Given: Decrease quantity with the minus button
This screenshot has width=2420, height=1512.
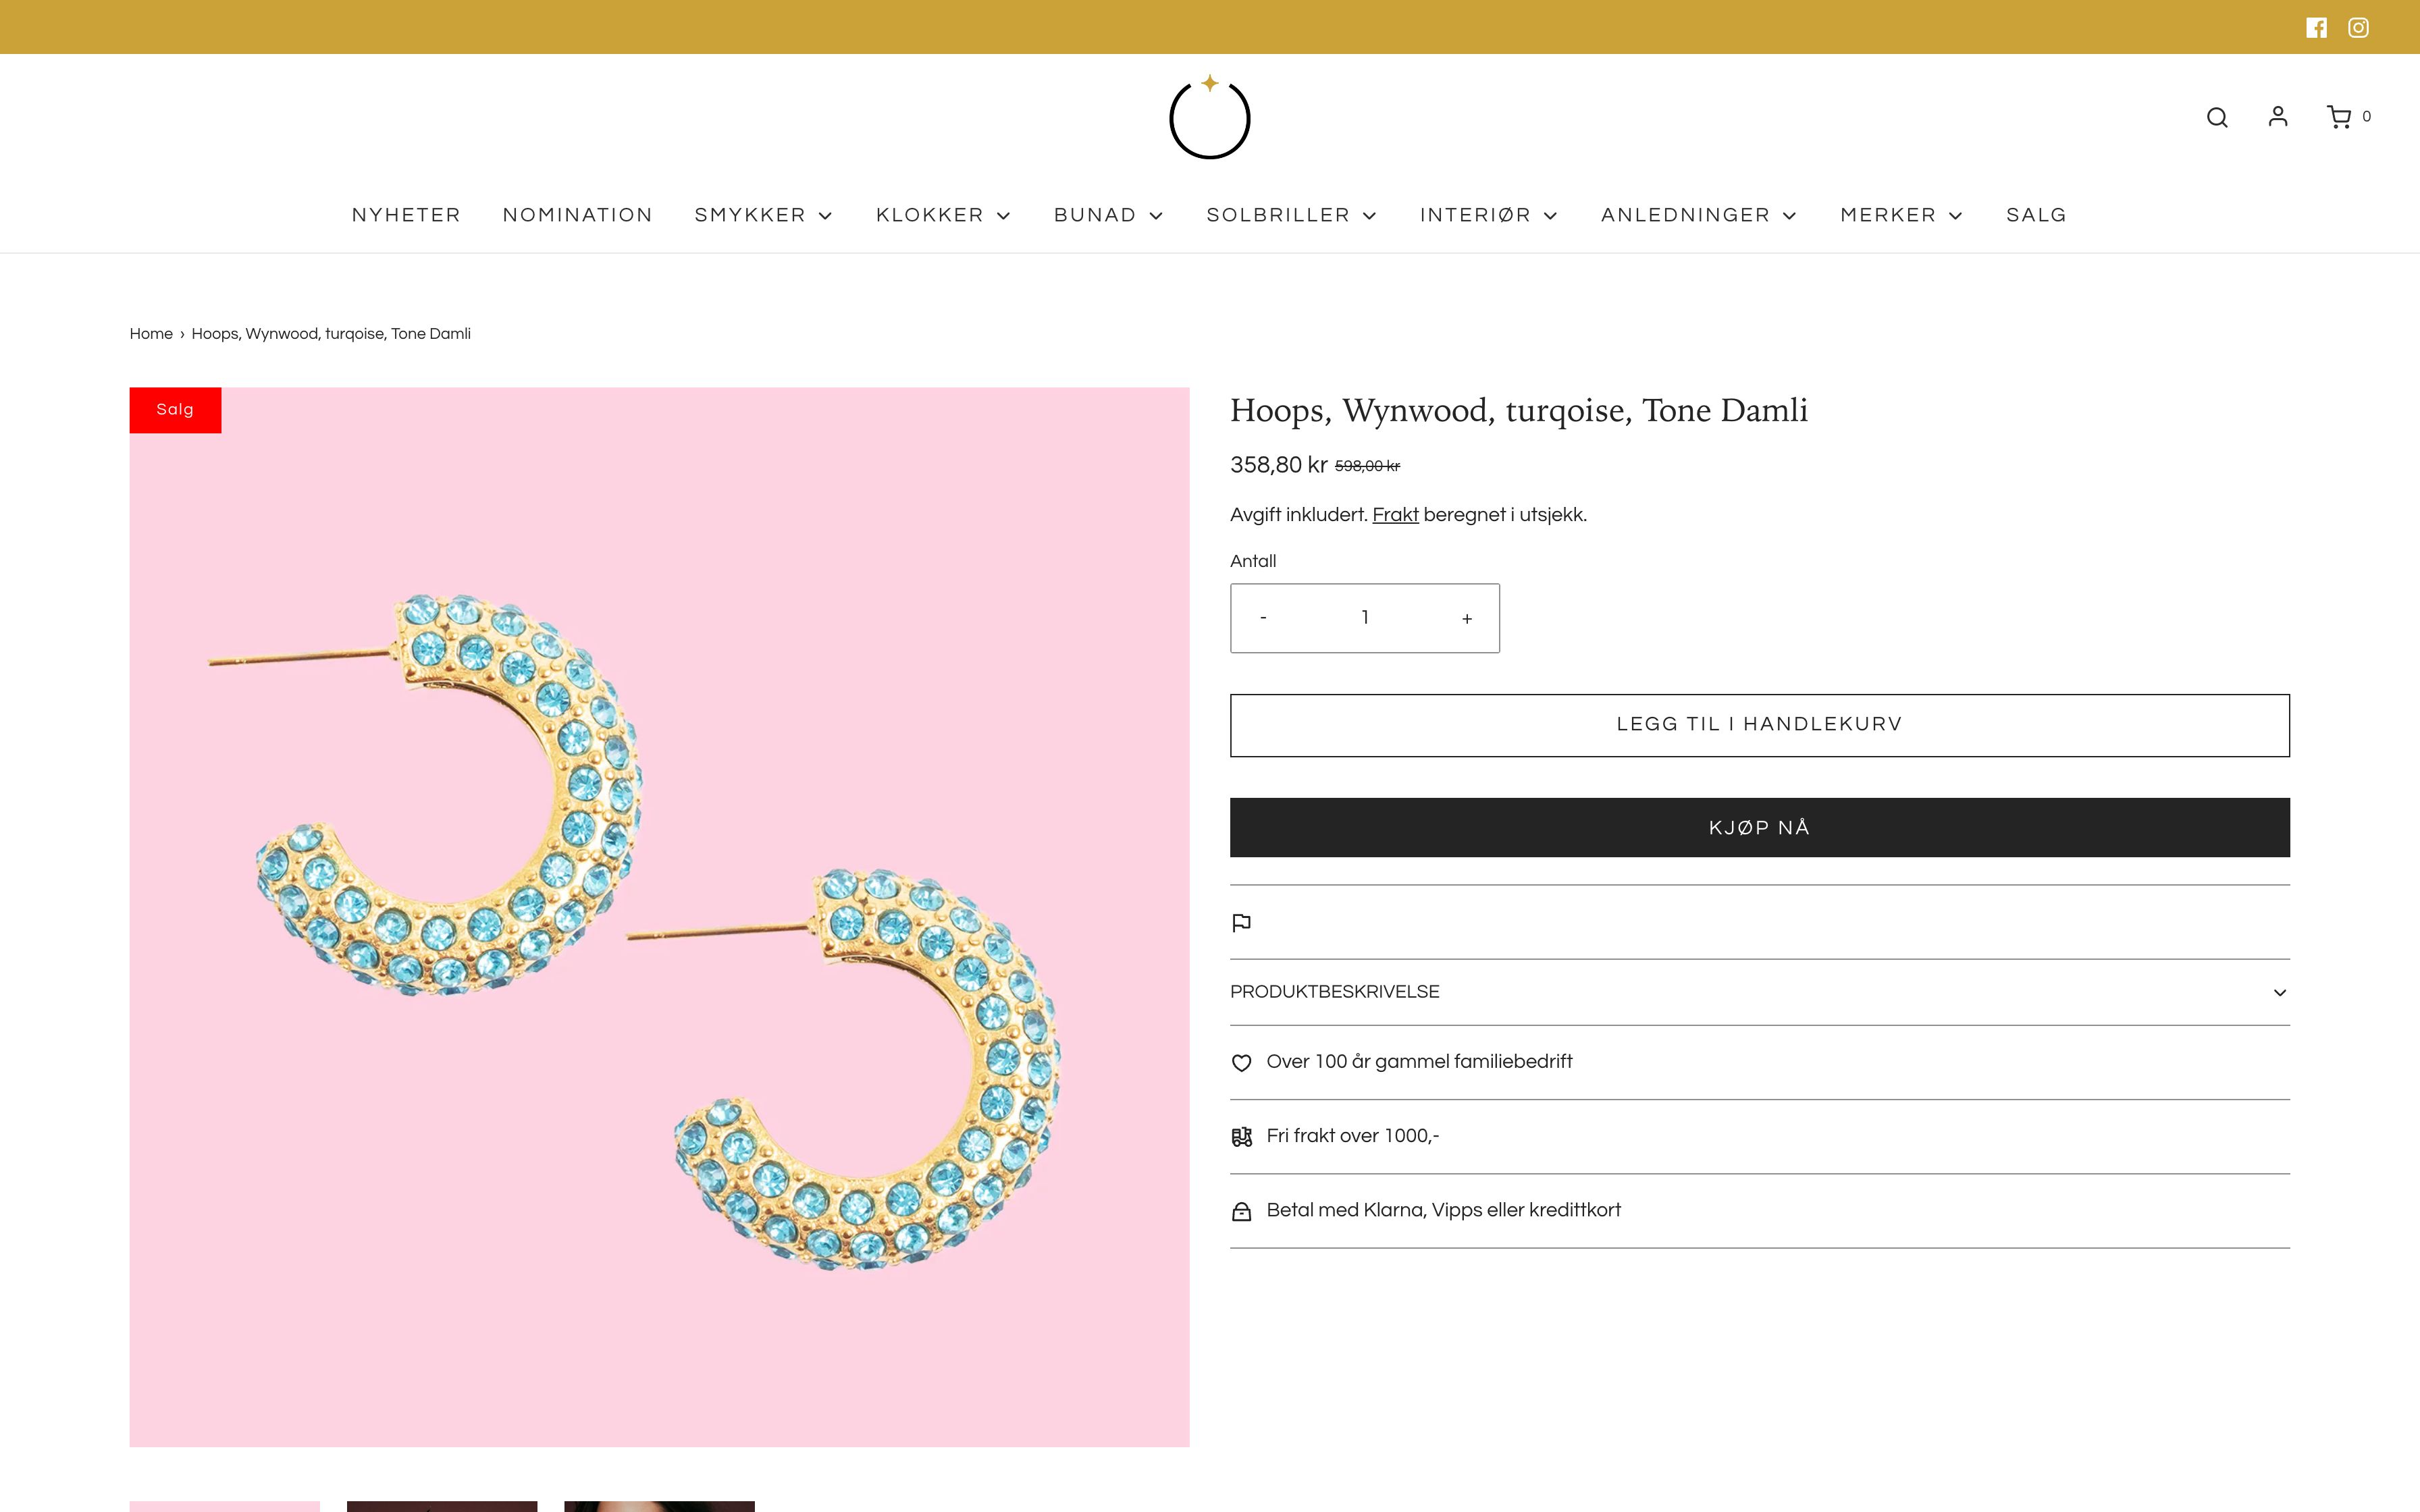Looking at the screenshot, I should click(1263, 618).
